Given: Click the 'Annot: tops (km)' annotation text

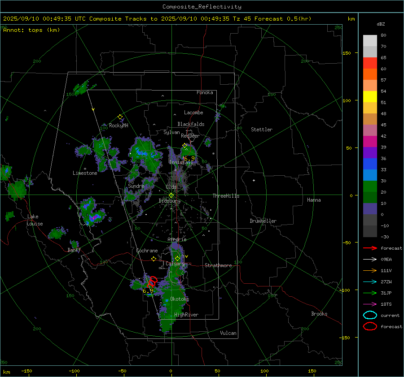Looking at the screenshot, I should [x=31, y=30].
